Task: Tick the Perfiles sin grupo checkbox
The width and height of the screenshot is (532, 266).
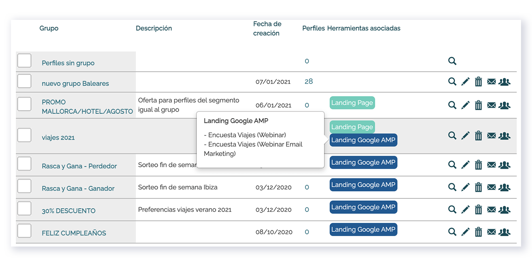Action: click(24, 61)
